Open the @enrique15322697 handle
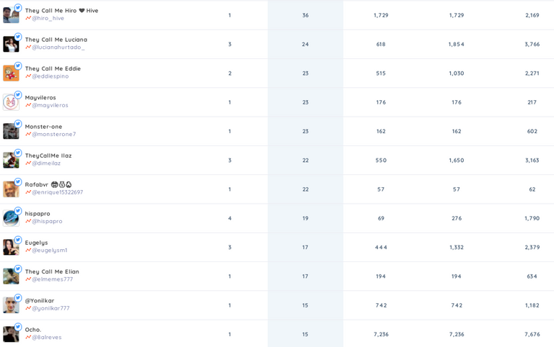Image resolution: width=554 pixels, height=347 pixels. (x=58, y=192)
